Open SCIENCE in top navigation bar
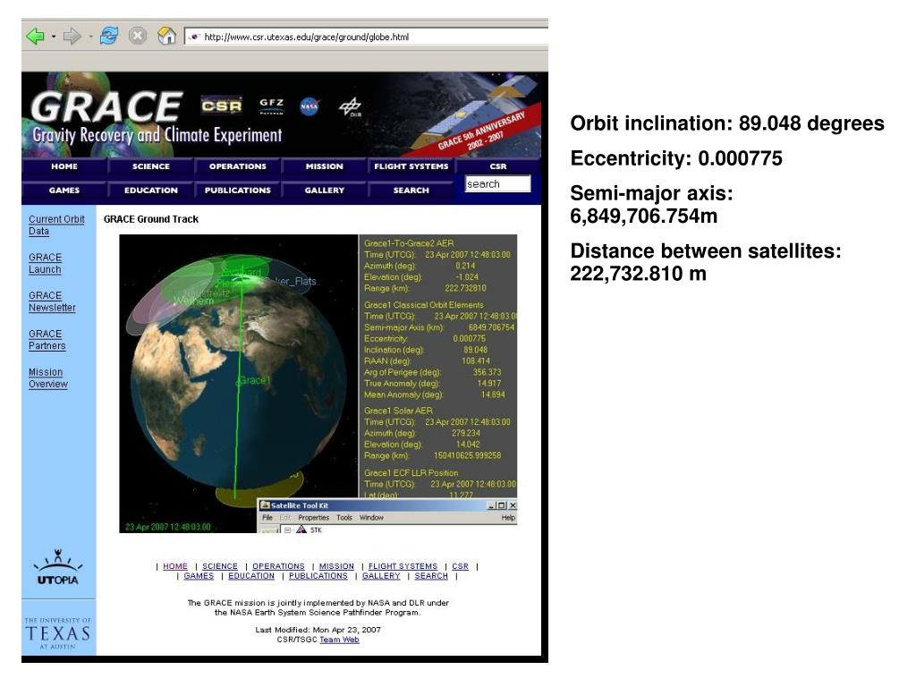This screenshot has width=916, height=687. [x=150, y=166]
